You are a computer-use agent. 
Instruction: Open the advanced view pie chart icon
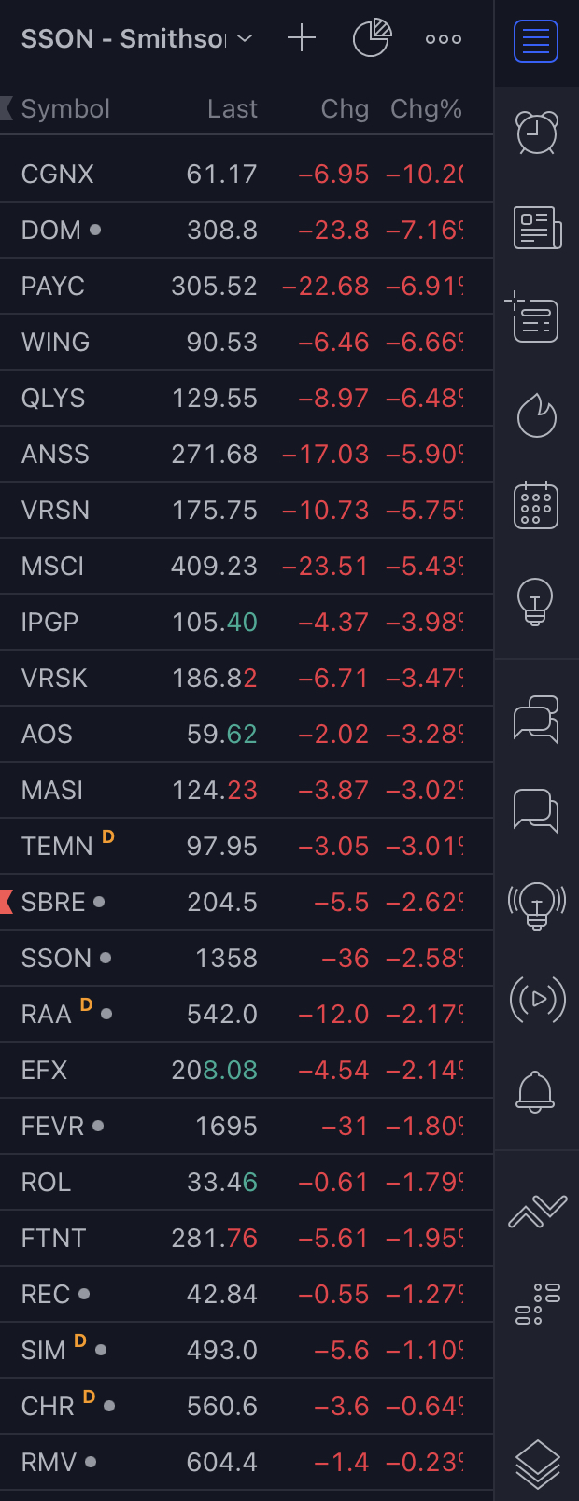[x=372, y=38]
